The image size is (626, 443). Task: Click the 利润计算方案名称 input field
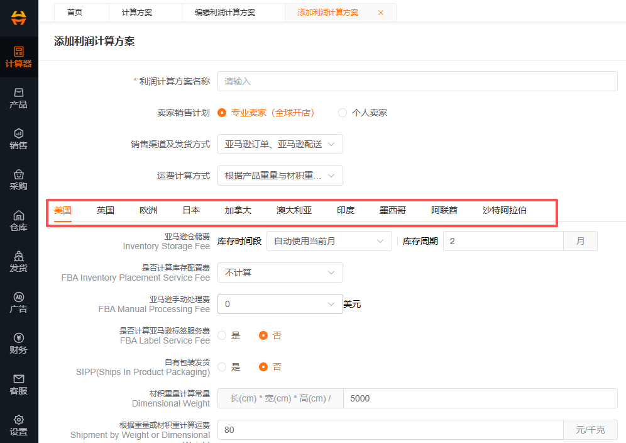[417, 81]
